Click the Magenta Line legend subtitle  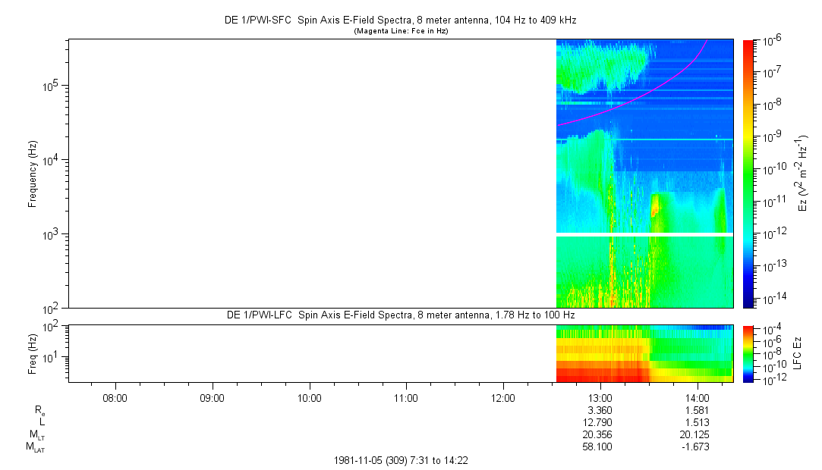[x=402, y=31]
